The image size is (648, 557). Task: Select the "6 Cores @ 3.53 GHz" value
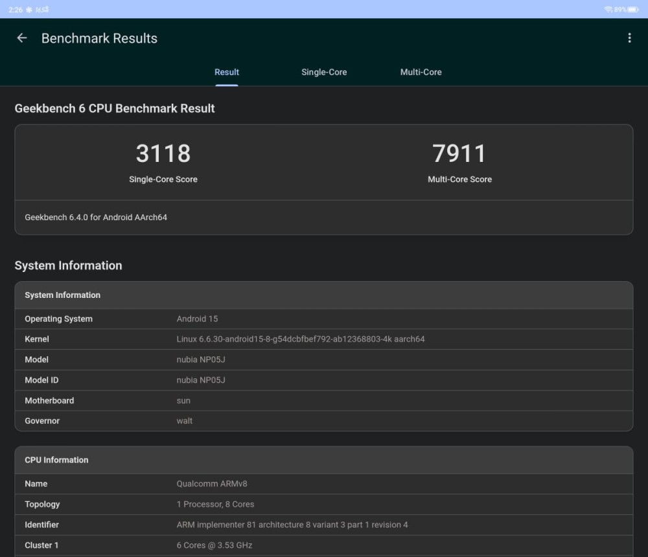coord(214,545)
